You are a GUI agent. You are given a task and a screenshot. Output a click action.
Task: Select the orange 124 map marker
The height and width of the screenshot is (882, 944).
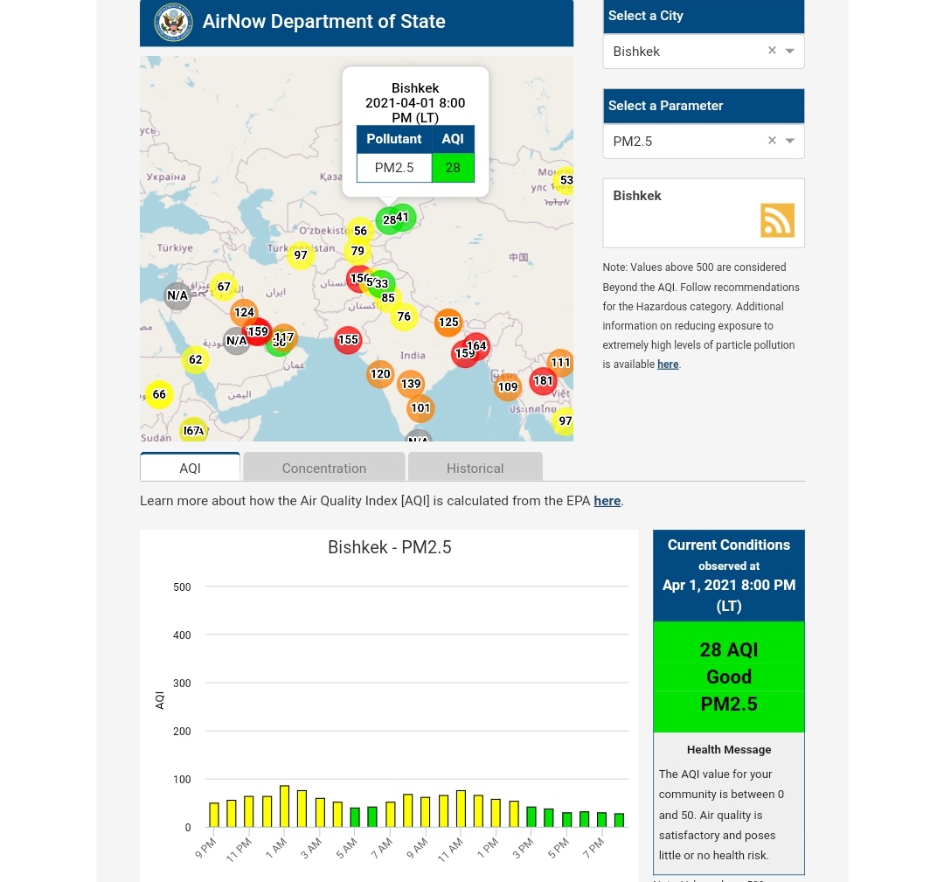point(244,312)
